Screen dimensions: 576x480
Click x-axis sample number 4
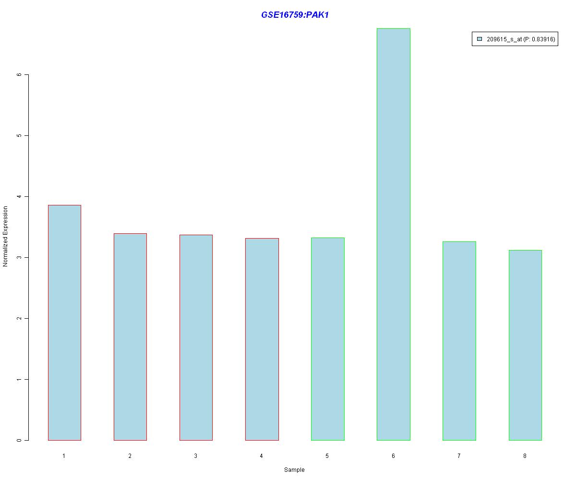coord(261,456)
